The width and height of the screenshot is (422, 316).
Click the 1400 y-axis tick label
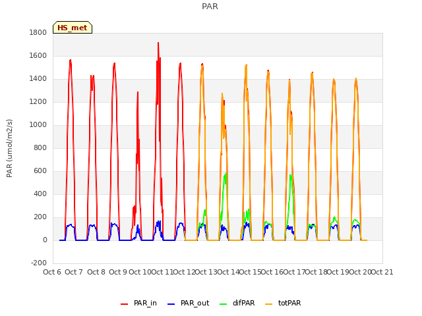38,79
